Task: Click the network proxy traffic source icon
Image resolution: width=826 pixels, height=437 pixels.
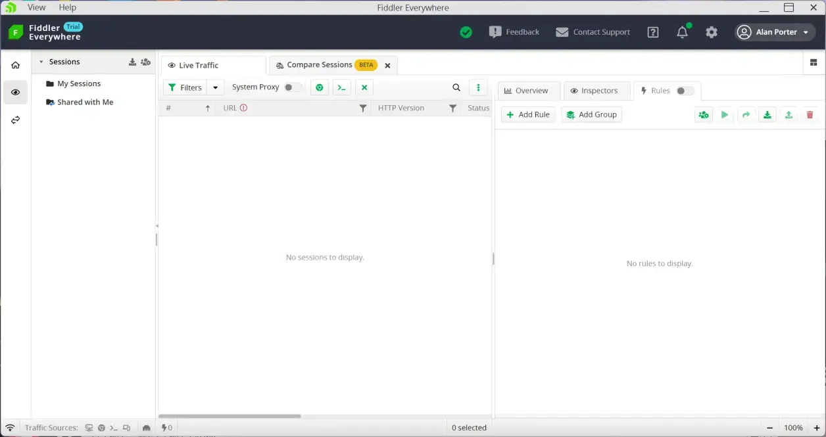Action: coord(89,428)
